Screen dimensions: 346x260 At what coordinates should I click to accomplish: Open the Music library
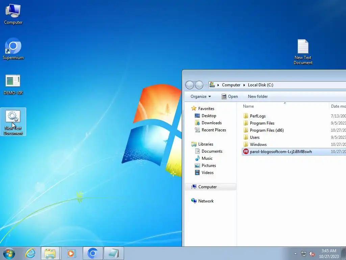coord(207,158)
